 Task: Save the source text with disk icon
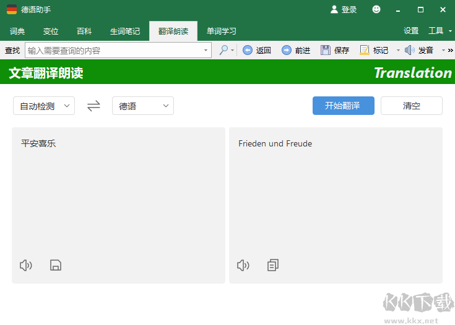tap(56, 266)
